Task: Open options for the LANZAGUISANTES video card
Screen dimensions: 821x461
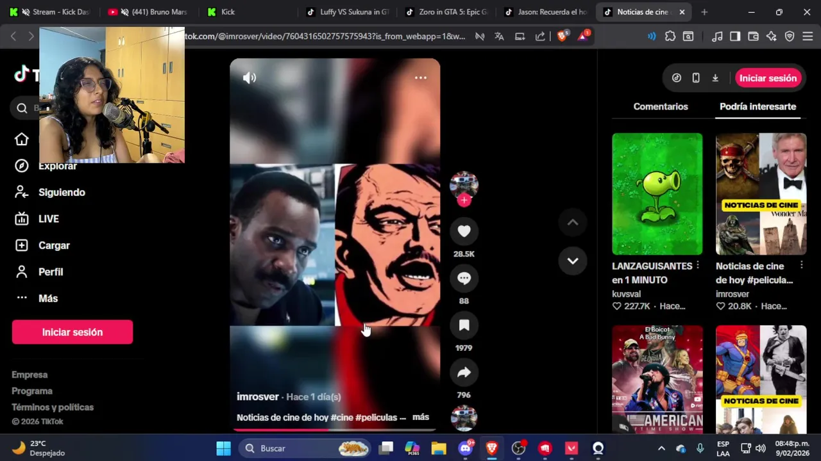Action: (698, 265)
